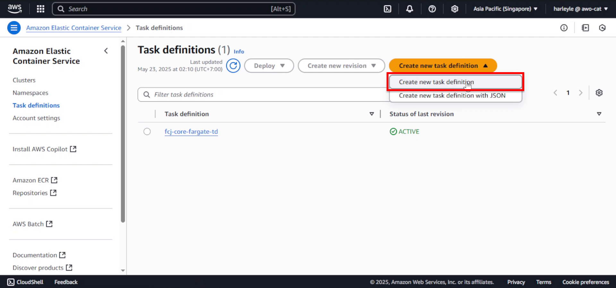Open the Amazon ECR external link

click(35, 180)
